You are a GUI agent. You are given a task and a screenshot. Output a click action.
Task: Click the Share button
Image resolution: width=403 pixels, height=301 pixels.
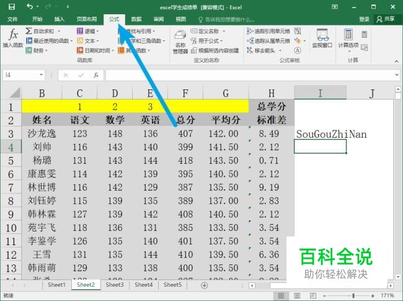[x=385, y=19]
